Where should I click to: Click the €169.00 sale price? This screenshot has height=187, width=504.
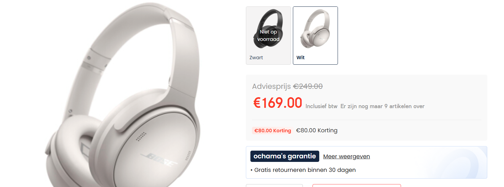click(278, 103)
